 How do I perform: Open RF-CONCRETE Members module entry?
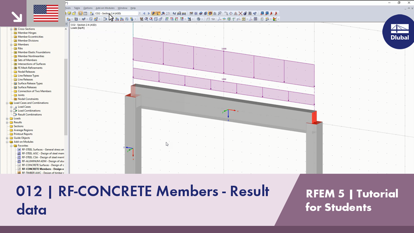click(x=43, y=169)
